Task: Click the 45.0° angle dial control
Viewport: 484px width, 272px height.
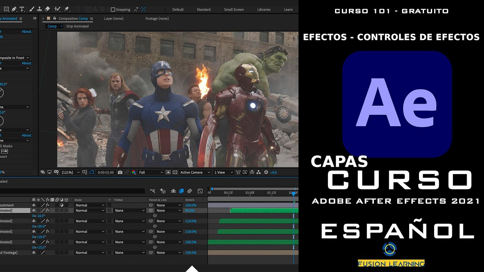Action: pos(2,92)
